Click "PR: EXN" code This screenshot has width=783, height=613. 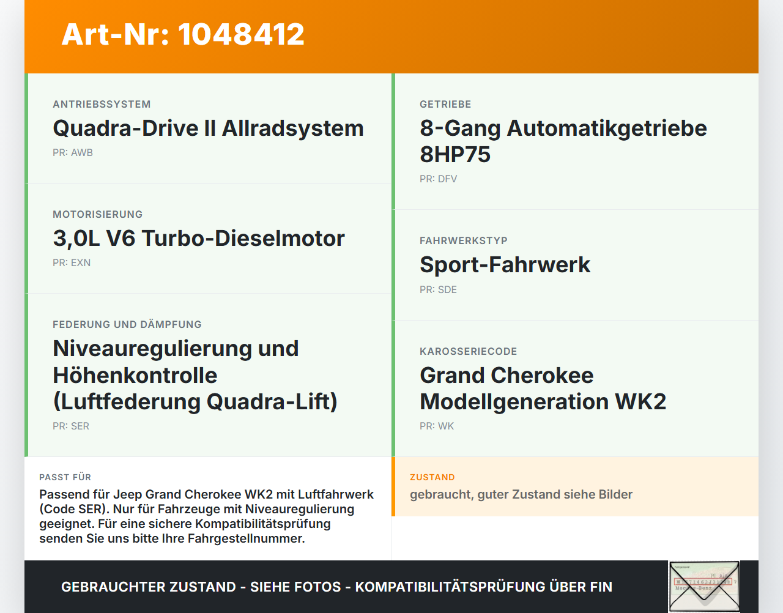(x=72, y=263)
